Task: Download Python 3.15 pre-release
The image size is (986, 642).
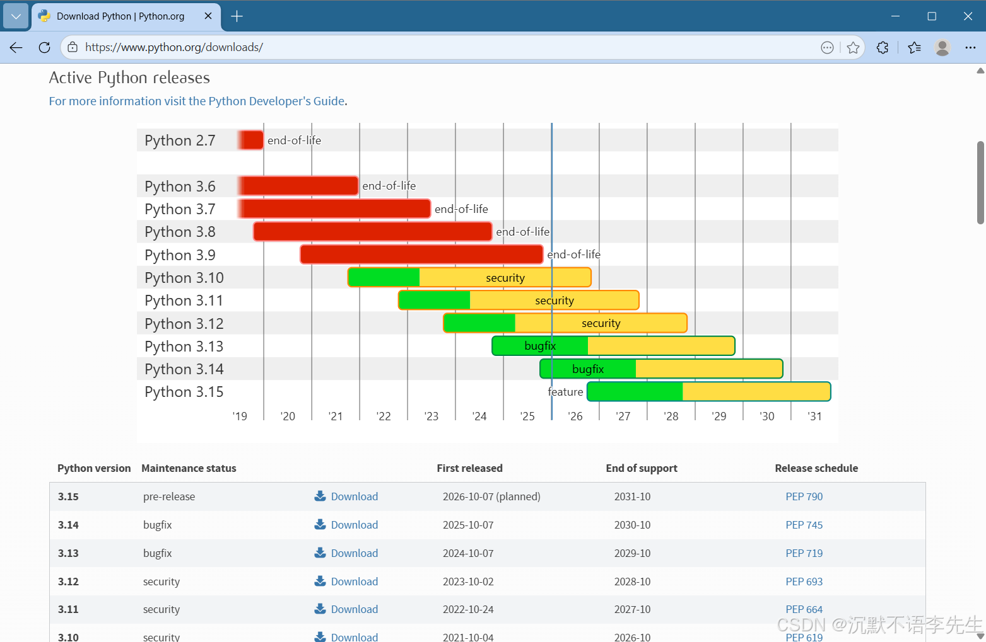Action: pyautogui.click(x=355, y=496)
